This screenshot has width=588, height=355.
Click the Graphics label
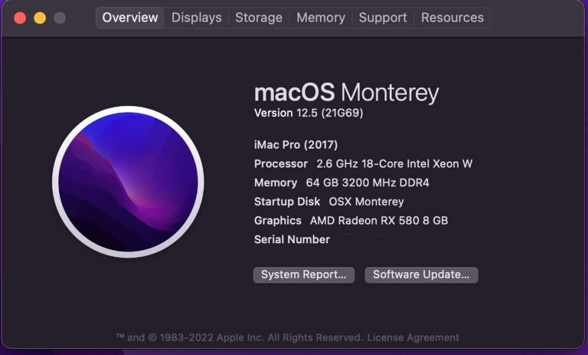278,220
